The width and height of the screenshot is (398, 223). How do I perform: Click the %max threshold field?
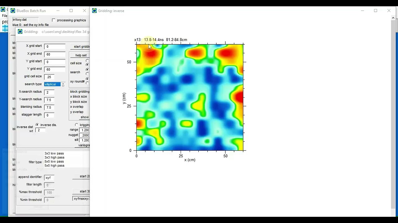coord(49,192)
